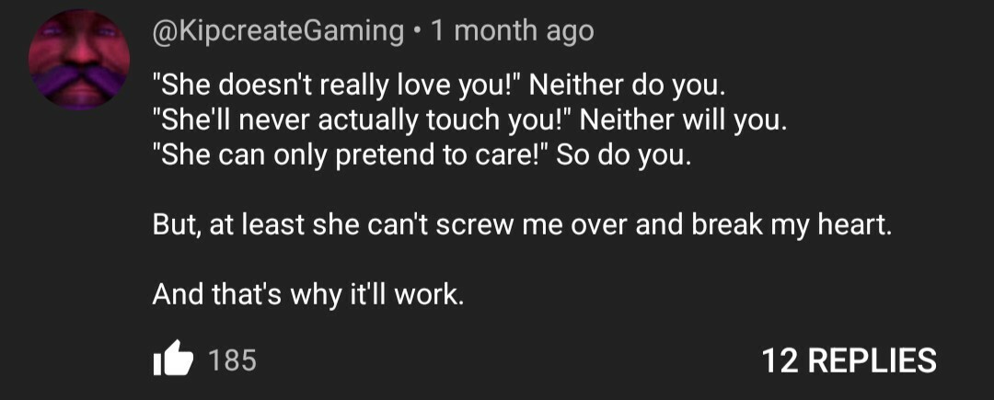The image size is (994, 400).
Task: Open the @KipcreateGaming channel link
Action: [x=278, y=31]
